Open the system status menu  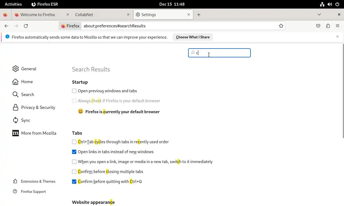330,4
